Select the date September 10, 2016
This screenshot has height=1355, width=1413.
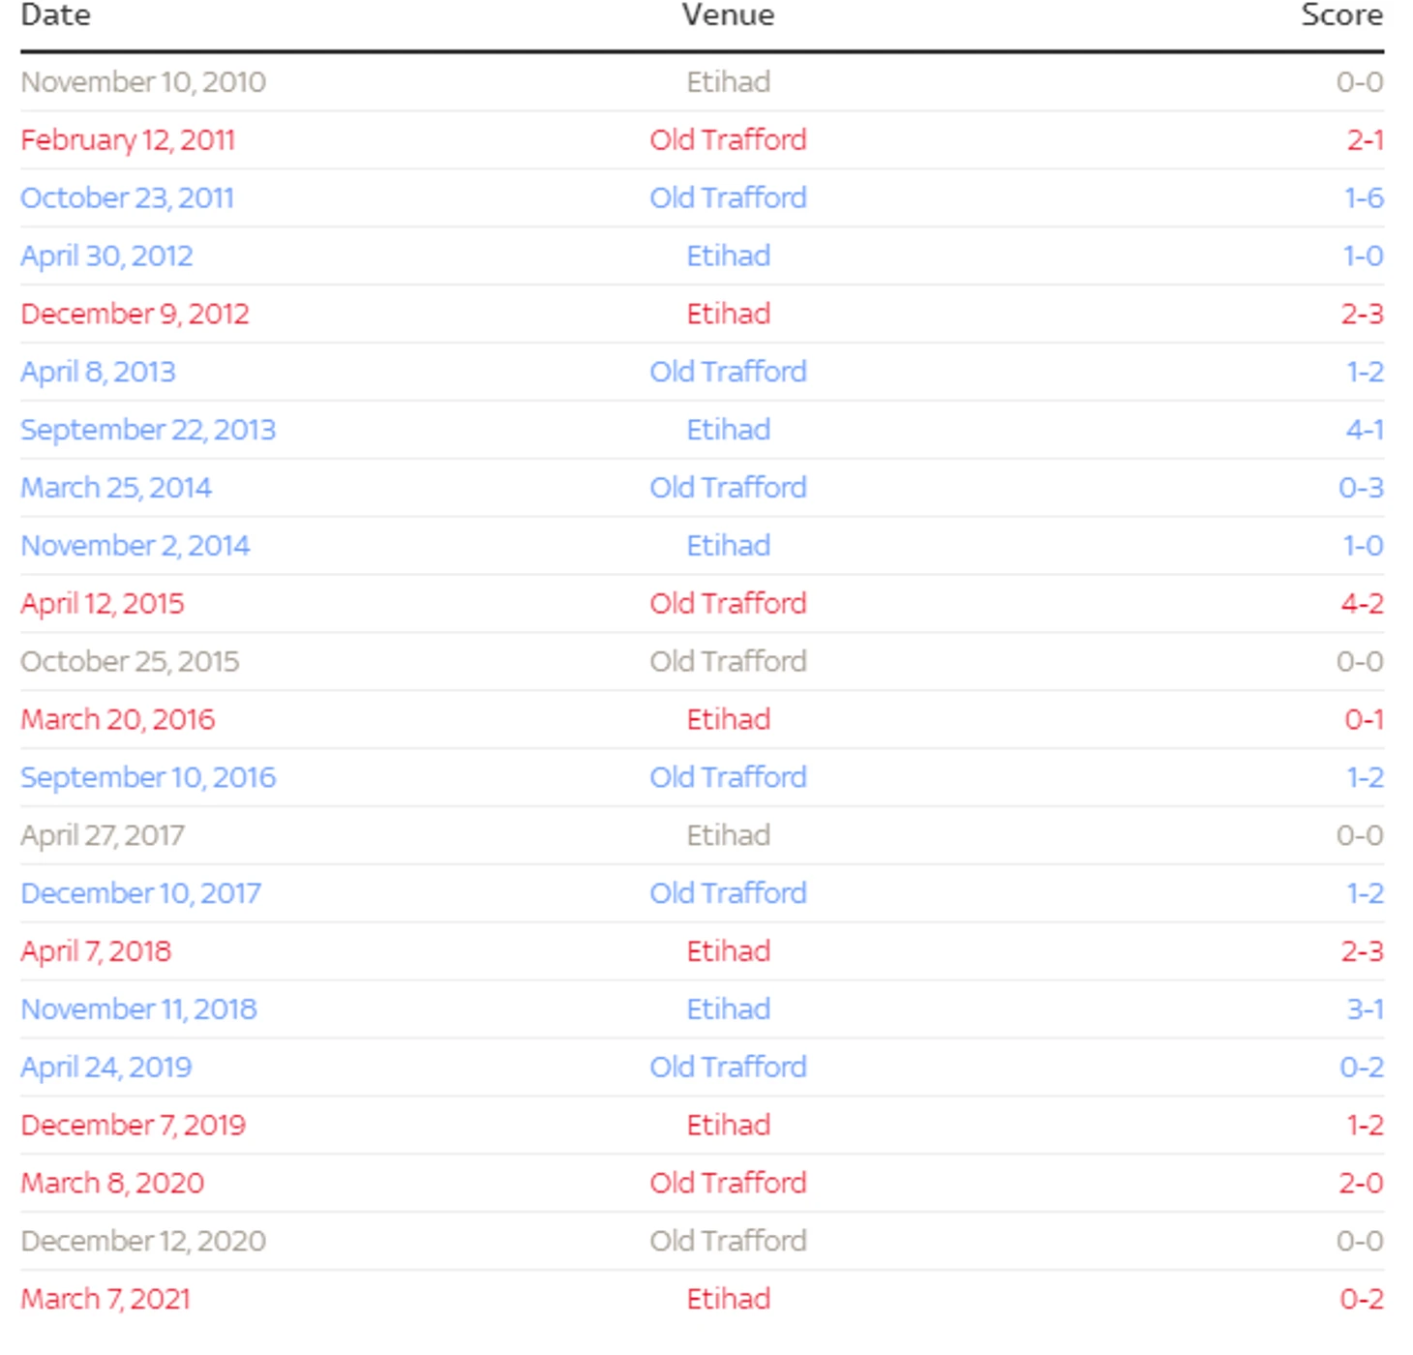(148, 778)
